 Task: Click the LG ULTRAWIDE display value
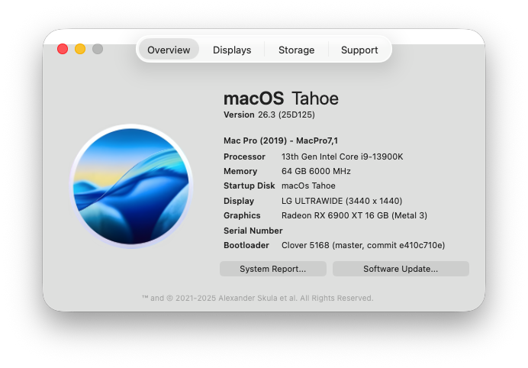pyautogui.click(x=342, y=201)
